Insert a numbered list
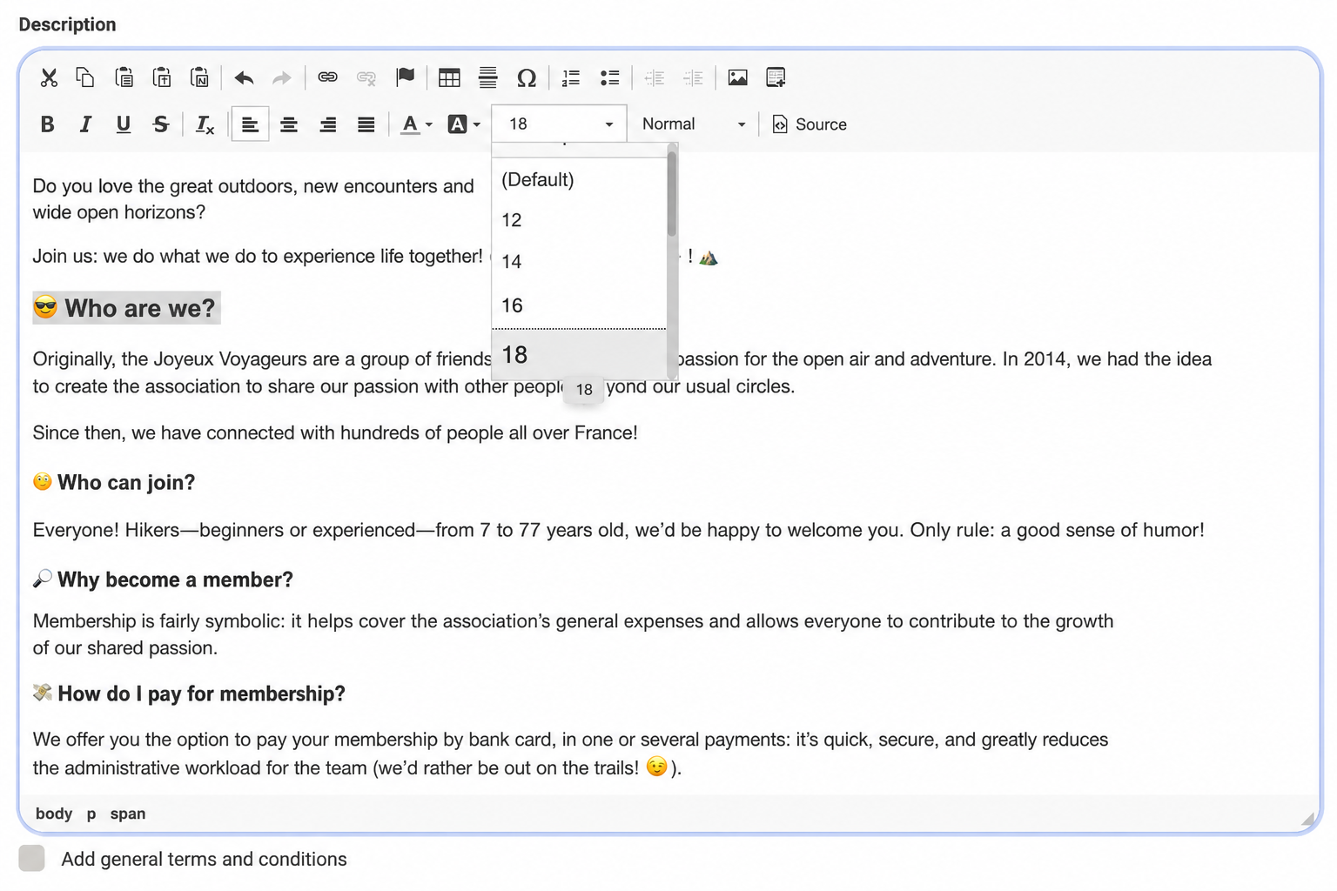 [571, 77]
